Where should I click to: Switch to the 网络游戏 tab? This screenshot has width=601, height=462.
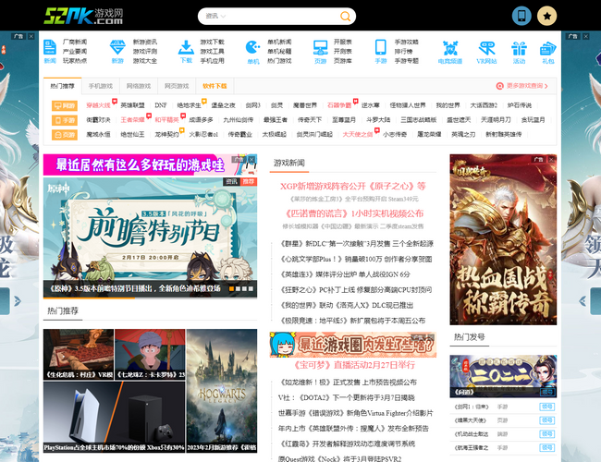click(139, 86)
